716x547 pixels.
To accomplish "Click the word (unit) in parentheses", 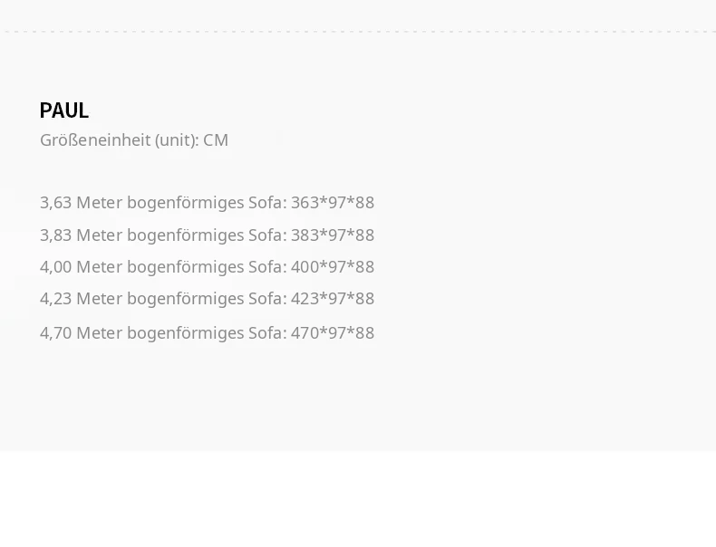I will click(x=177, y=140).
